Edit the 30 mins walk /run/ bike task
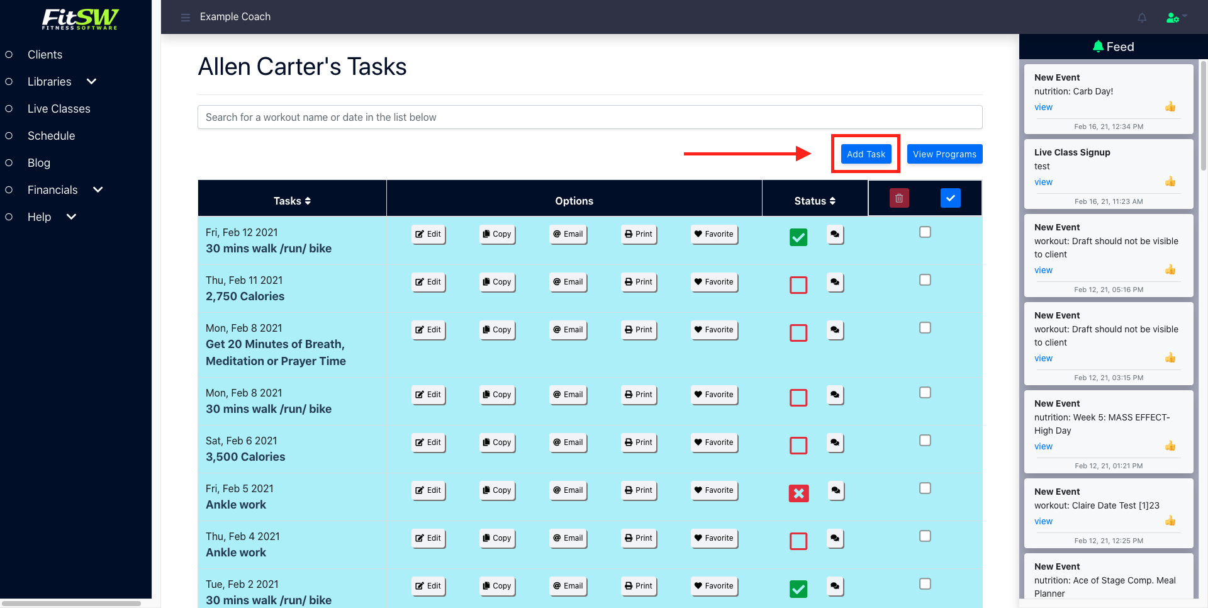 (x=428, y=234)
